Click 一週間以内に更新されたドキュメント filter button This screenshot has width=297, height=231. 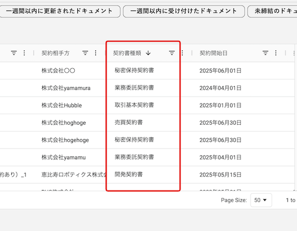click(x=59, y=11)
